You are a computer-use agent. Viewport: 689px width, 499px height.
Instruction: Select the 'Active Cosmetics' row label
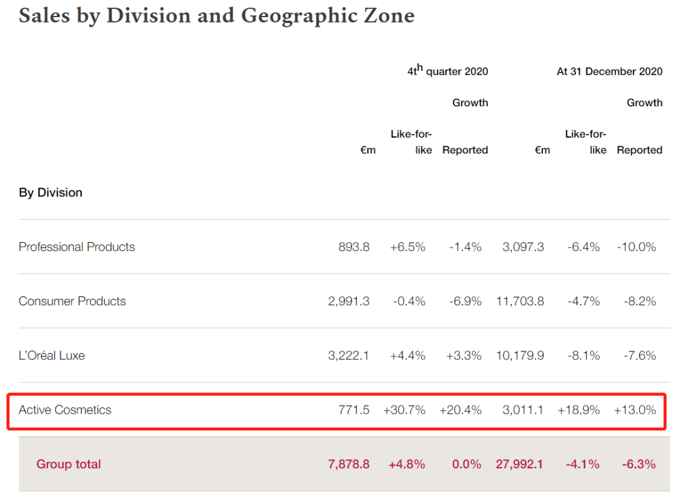click(x=65, y=410)
